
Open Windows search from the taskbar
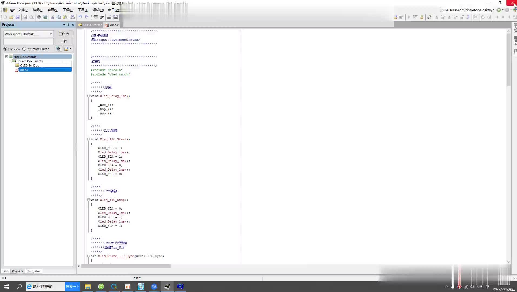(x=19, y=287)
